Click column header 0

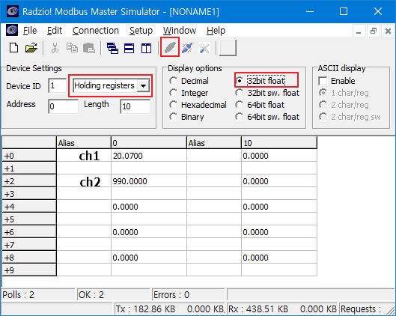point(149,143)
